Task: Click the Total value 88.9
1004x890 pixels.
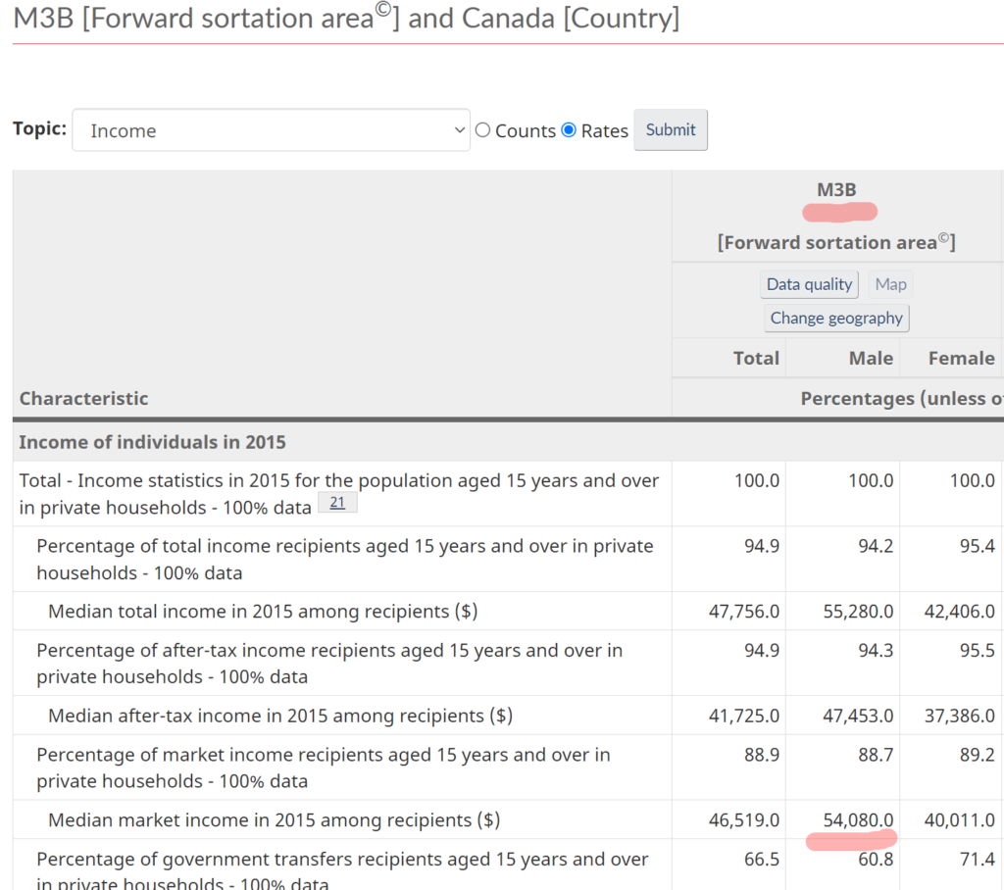Action: coord(762,755)
